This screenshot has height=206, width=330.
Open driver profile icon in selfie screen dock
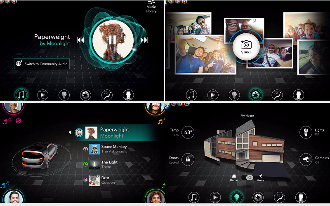pos(298,95)
